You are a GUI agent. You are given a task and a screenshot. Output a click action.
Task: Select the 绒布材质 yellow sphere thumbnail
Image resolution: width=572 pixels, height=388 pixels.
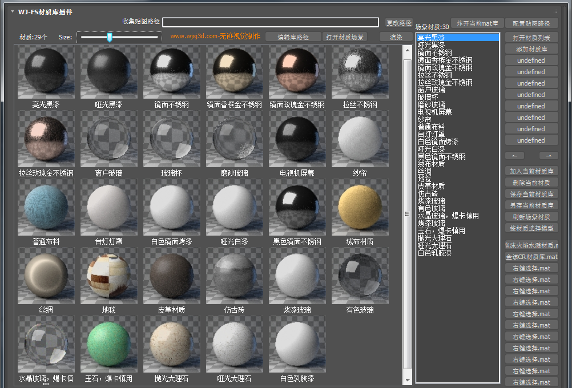[x=360, y=208]
